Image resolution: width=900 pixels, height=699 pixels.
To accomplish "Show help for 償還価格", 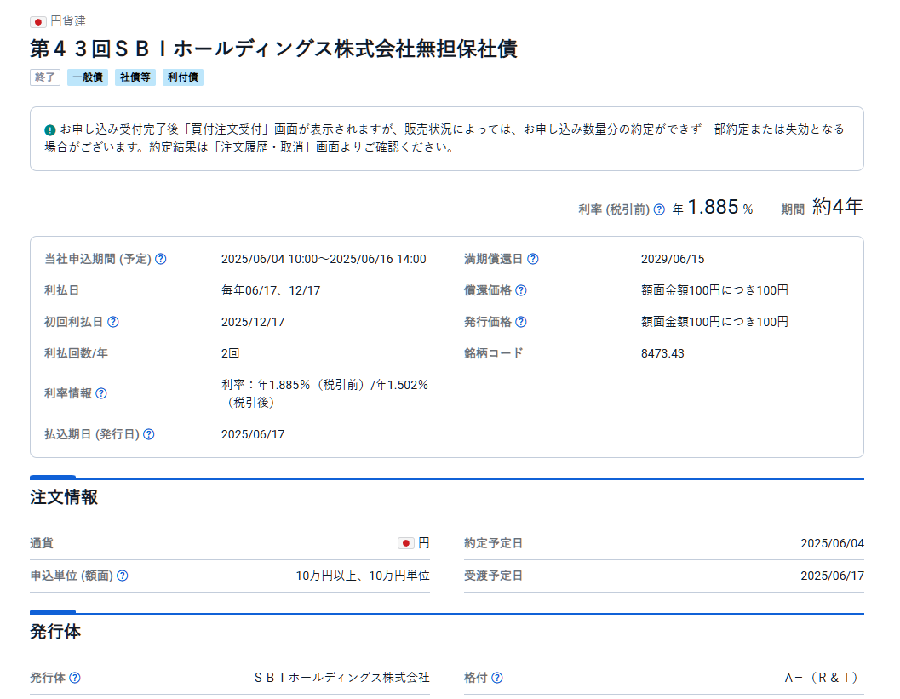I will pyautogui.click(x=520, y=290).
